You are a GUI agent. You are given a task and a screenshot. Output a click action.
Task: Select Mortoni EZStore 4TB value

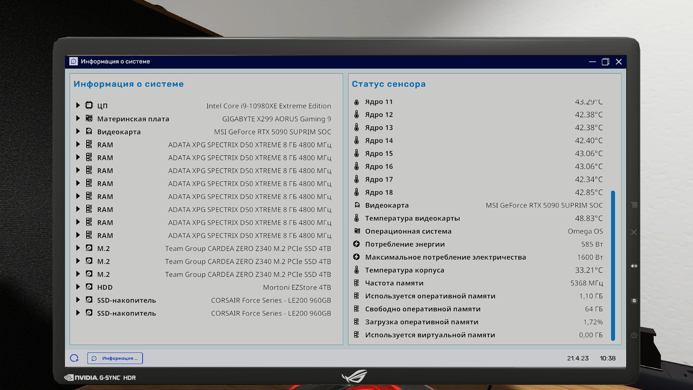click(297, 287)
